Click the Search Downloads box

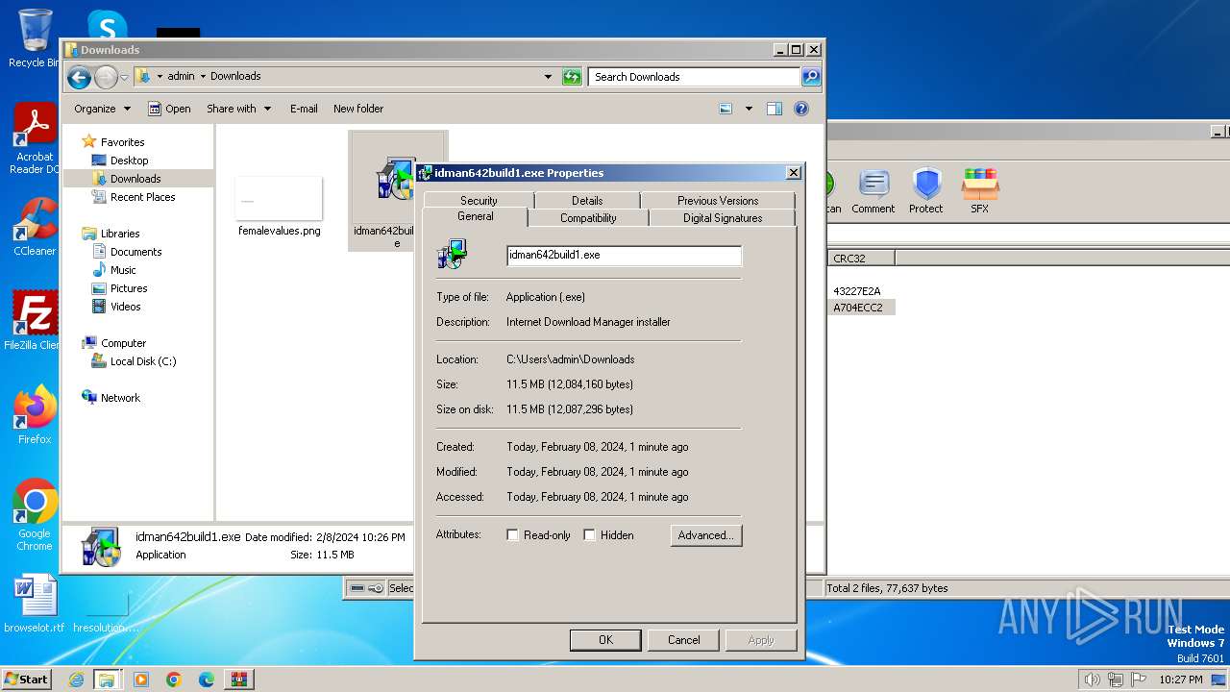[x=695, y=77]
